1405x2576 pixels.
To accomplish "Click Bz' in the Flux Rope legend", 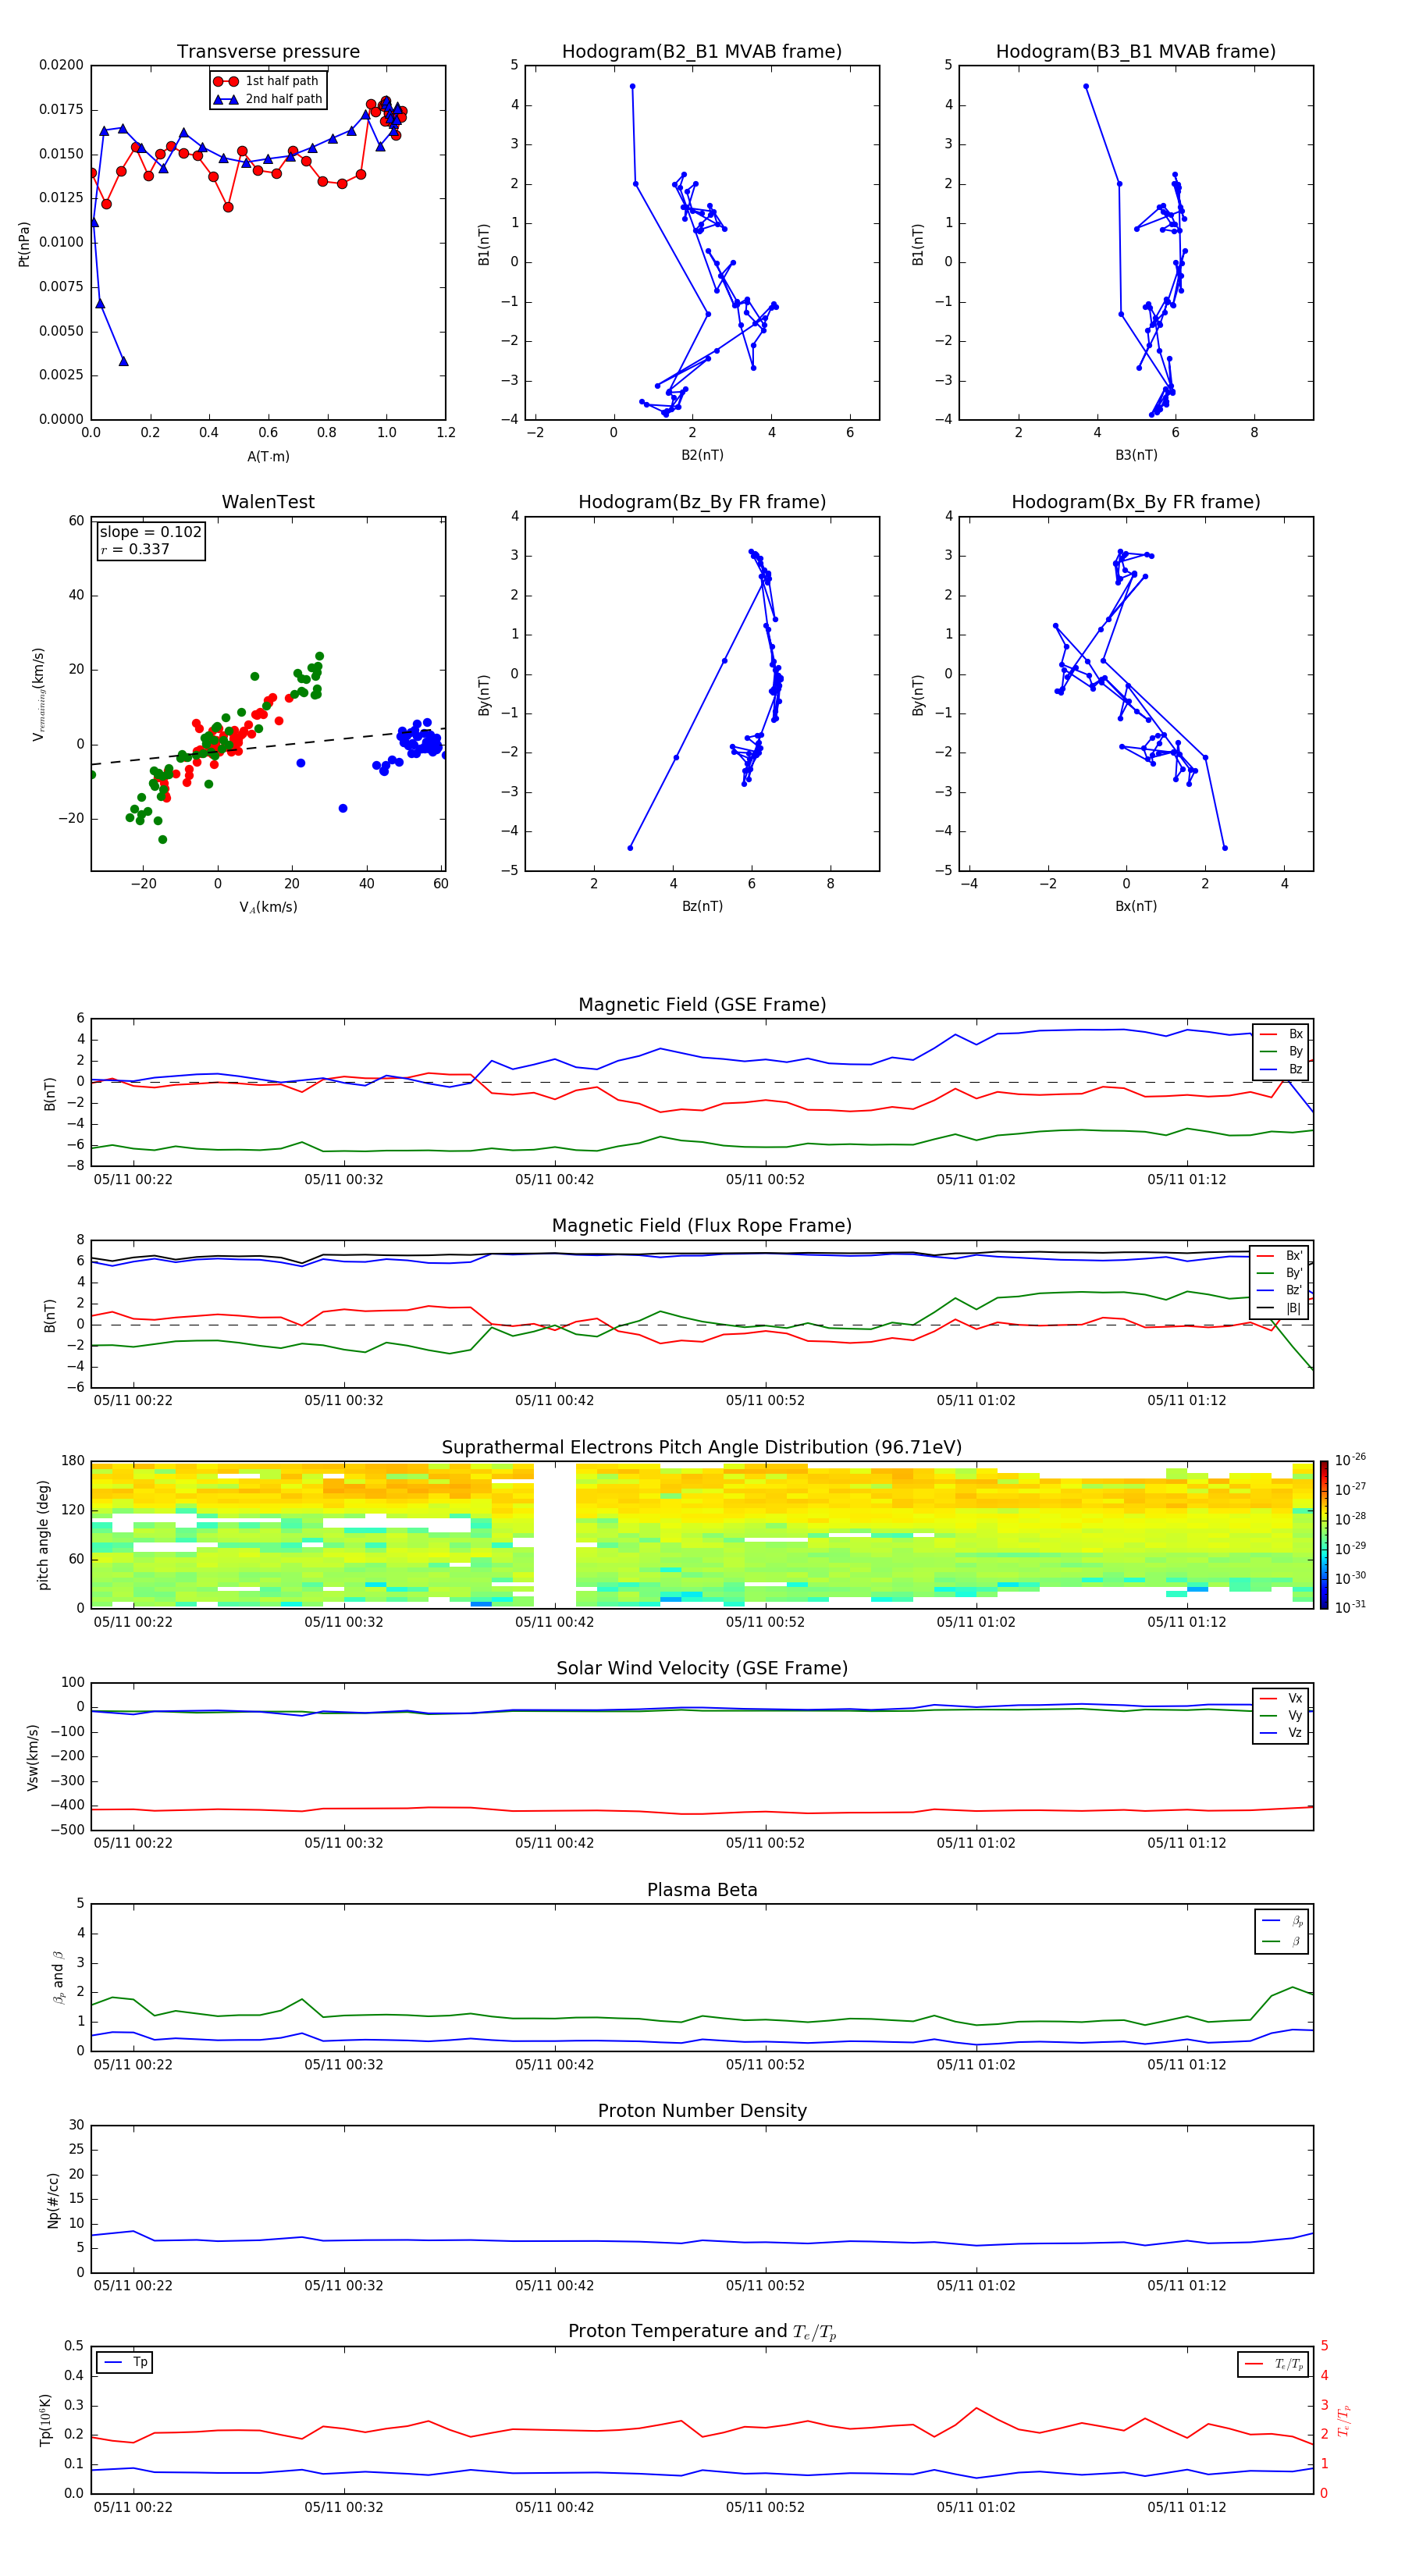I will coord(1279,1290).
